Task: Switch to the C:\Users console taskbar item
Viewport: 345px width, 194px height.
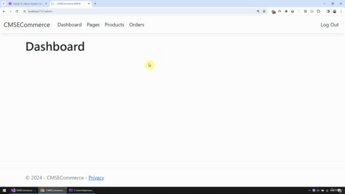Action: tap(81, 190)
